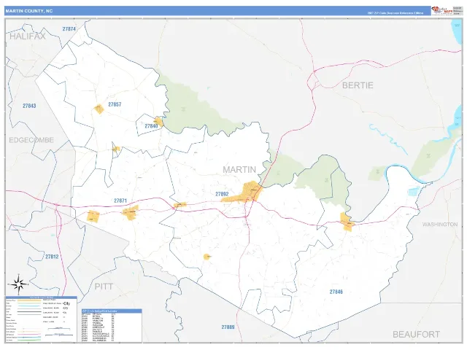The height and width of the screenshot is (350, 467).
Task: Click the ZIP code 27846 label
Action: [x=336, y=292]
